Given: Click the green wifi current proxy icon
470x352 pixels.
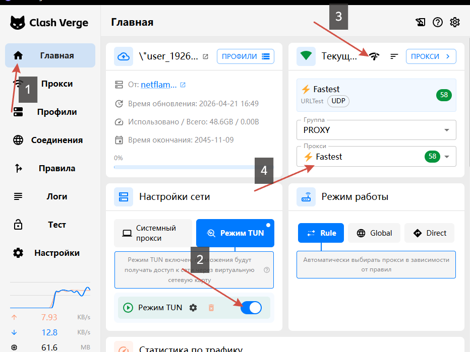Looking at the screenshot, I should tap(306, 56).
